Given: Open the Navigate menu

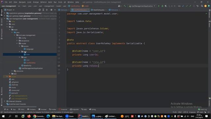Looking at the screenshot, I should click(22, 2).
